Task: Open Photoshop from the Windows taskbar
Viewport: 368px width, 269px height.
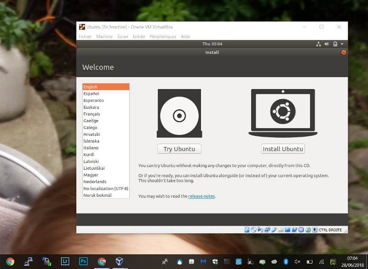Action: tap(83, 262)
